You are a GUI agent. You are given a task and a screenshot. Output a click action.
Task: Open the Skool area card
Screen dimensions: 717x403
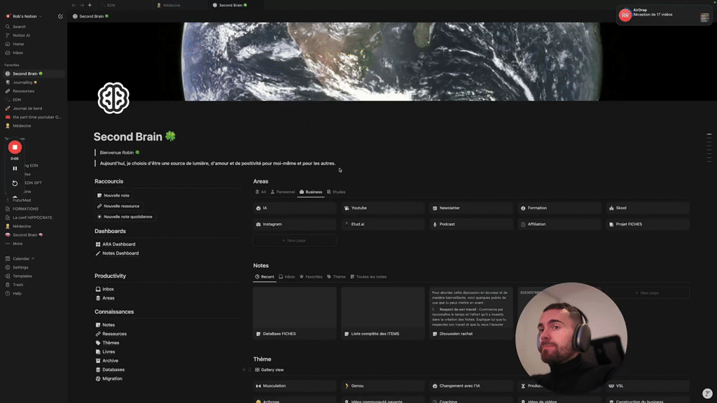tap(648, 208)
